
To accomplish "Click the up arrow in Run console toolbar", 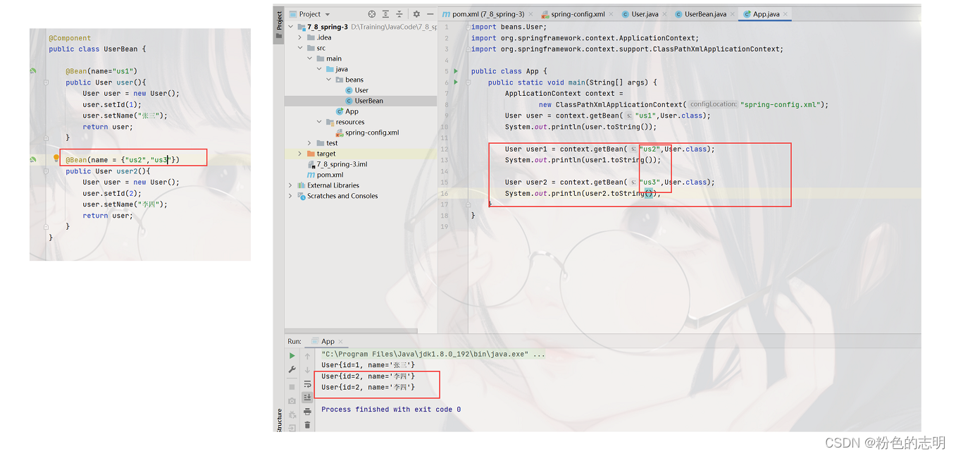I will pyautogui.click(x=308, y=356).
